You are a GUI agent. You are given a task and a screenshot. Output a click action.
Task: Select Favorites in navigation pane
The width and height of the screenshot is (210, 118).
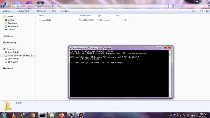click(10, 17)
